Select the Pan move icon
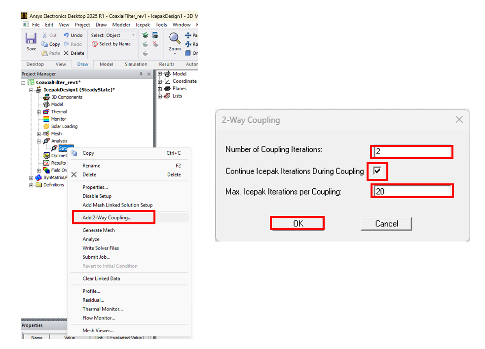 [x=188, y=35]
